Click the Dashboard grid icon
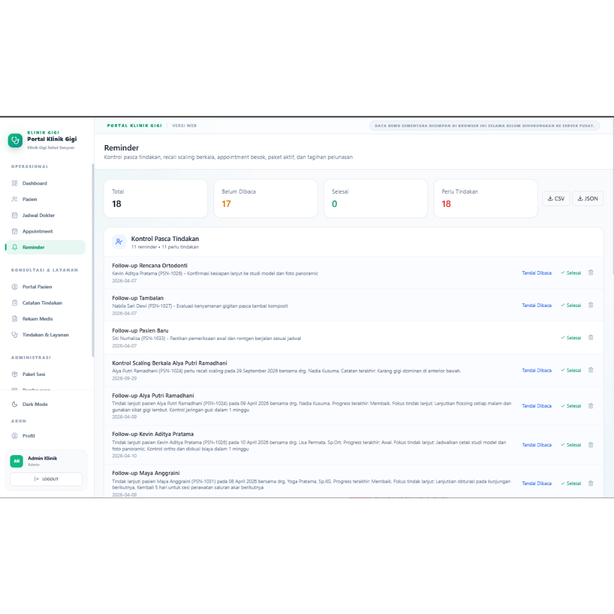 (14, 183)
